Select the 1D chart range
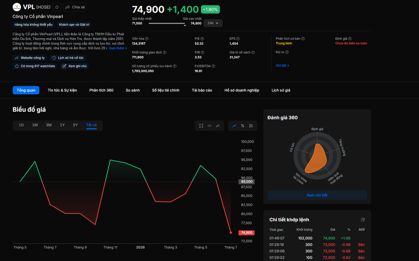This screenshot has width=419, height=261. (21, 125)
